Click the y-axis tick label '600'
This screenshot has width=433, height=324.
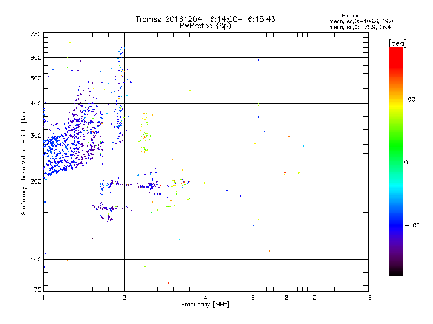(x=36, y=58)
